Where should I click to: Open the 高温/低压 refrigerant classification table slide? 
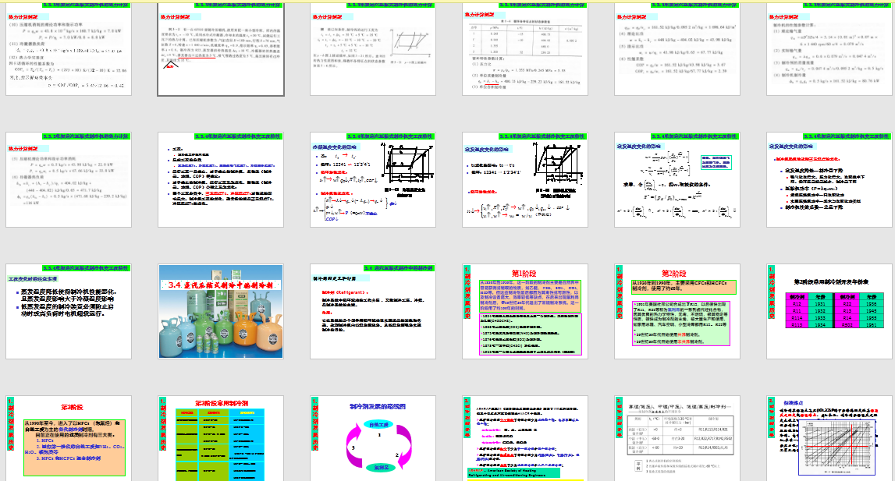(677, 440)
